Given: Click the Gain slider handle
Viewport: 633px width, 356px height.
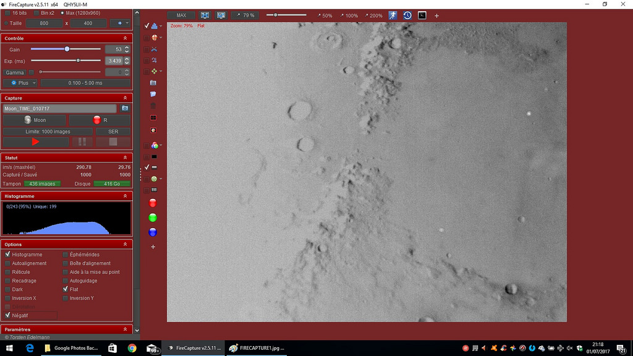Looking at the screenshot, I should 67,49.
